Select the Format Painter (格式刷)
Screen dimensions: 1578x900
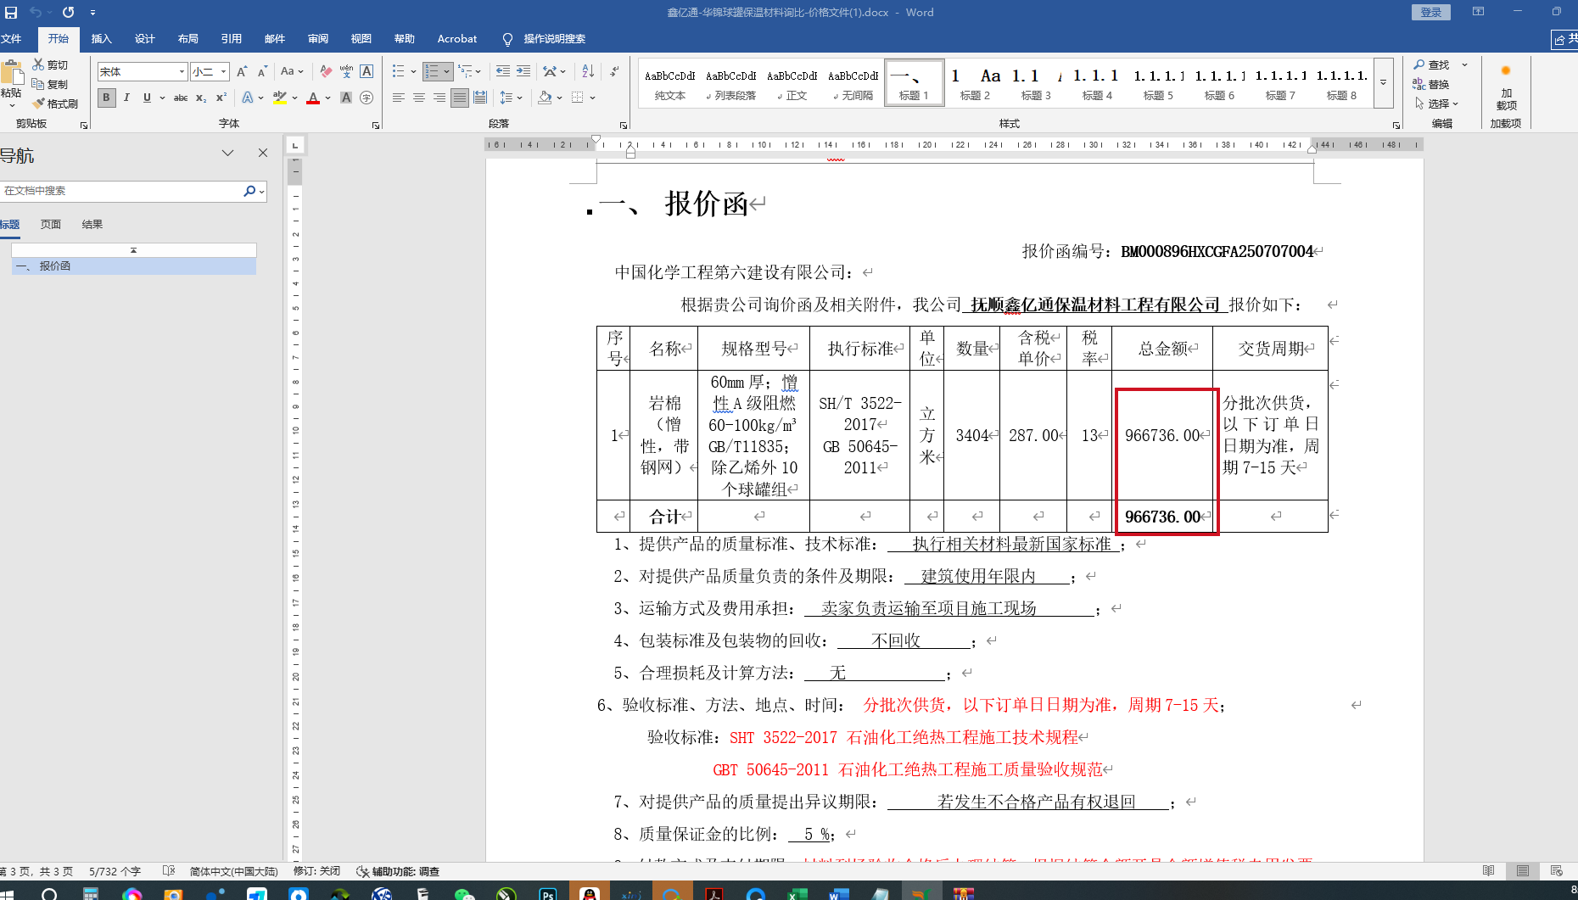tap(55, 103)
